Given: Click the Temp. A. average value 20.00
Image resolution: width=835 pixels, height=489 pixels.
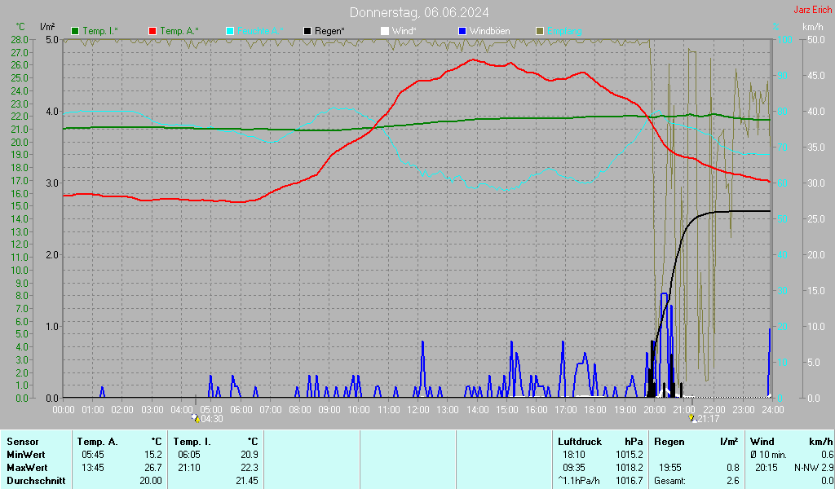Looking at the screenshot, I should pyautogui.click(x=151, y=481).
